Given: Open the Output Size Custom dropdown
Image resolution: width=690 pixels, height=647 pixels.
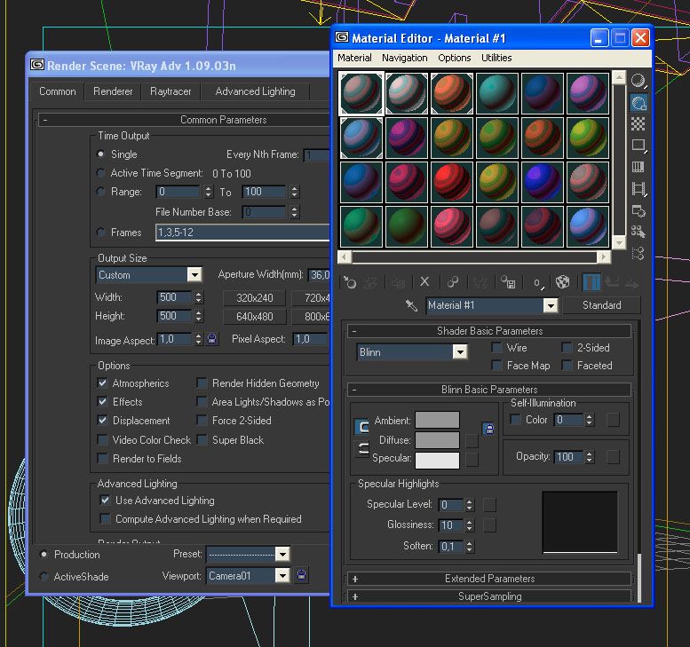Looking at the screenshot, I should click(x=194, y=274).
